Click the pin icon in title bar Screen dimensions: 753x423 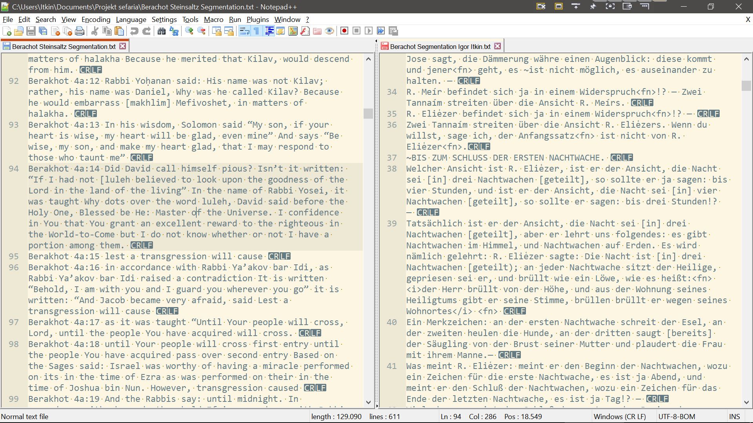(x=593, y=6)
